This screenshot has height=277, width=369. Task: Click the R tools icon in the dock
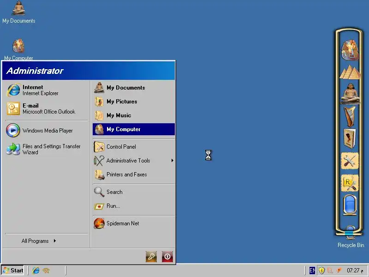tap(350, 183)
